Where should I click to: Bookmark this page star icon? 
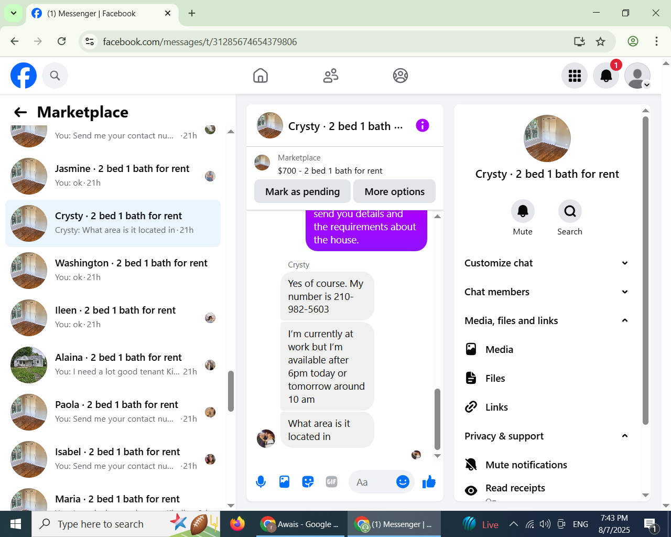click(601, 41)
